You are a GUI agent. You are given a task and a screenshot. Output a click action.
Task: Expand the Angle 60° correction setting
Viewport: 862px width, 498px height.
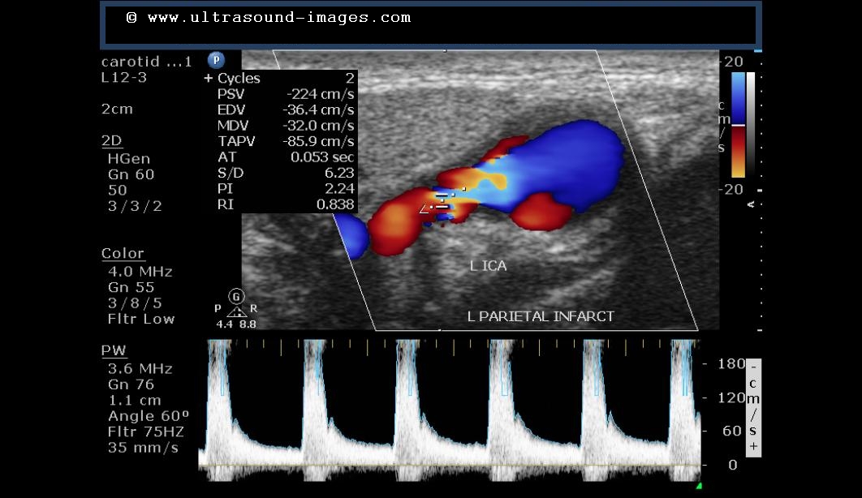pyautogui.click(x=147, y=415)
